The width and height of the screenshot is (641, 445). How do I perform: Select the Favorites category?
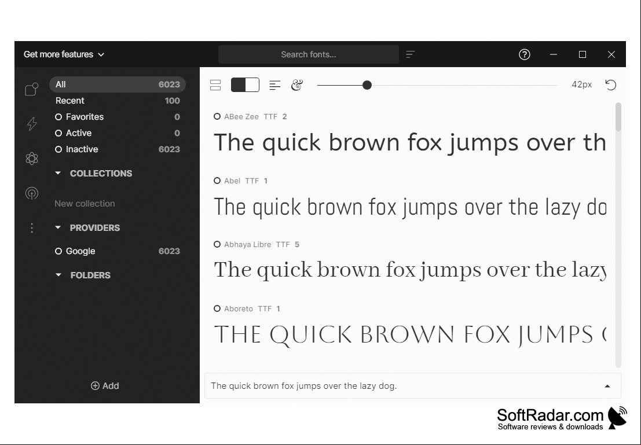point(118,117)
